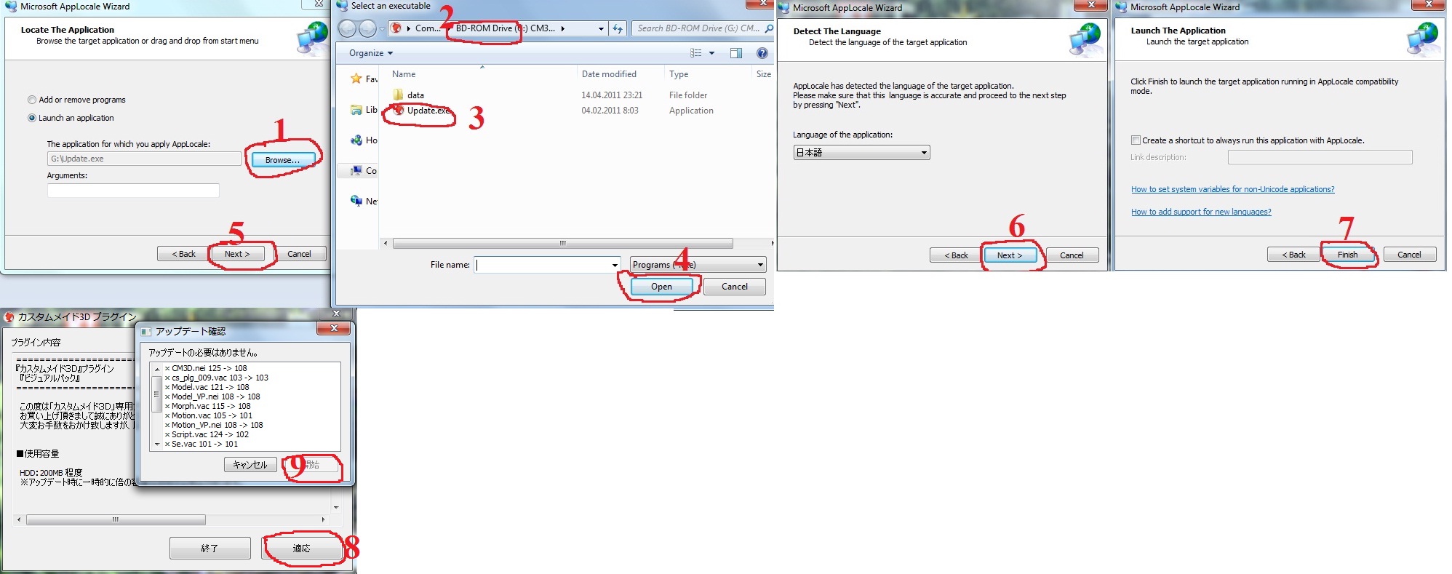The height and width of the screenshot is (574, 1452).
Task: Open system variables for non-Unicode applications link
Action: tap(1232, 189)
